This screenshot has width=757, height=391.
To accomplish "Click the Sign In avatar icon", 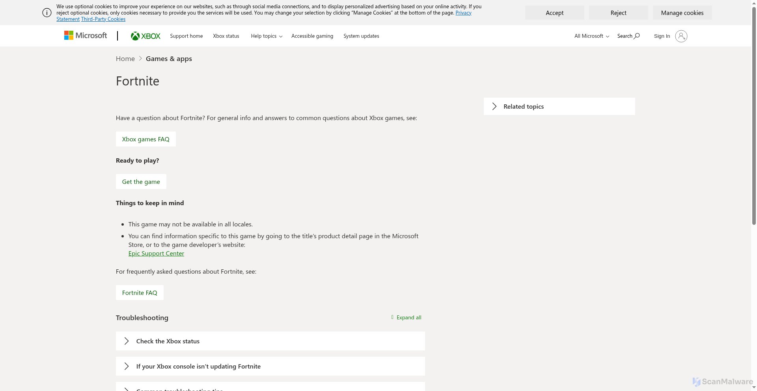I will click(x=681, y=36).
